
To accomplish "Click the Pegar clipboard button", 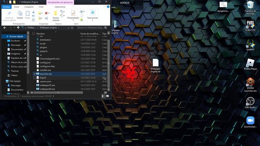I will click(28, 15).
